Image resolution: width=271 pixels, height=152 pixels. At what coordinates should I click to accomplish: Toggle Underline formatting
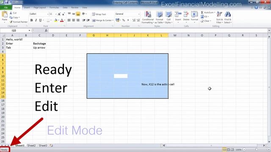[x=40, y=20]
